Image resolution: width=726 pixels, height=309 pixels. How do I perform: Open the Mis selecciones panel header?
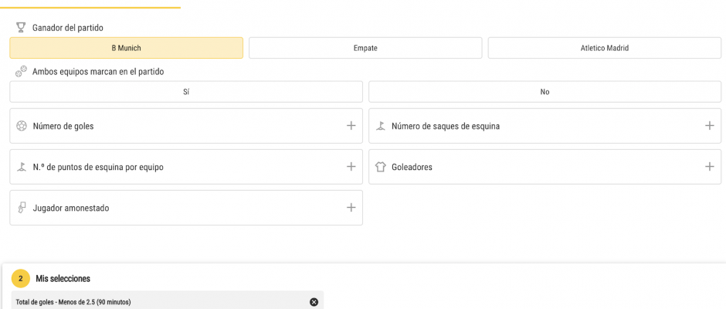click(63, 279)
